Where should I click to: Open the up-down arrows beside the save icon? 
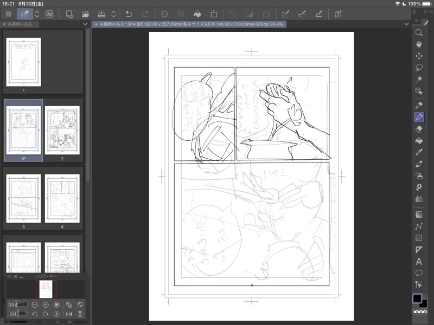(113, 14)
